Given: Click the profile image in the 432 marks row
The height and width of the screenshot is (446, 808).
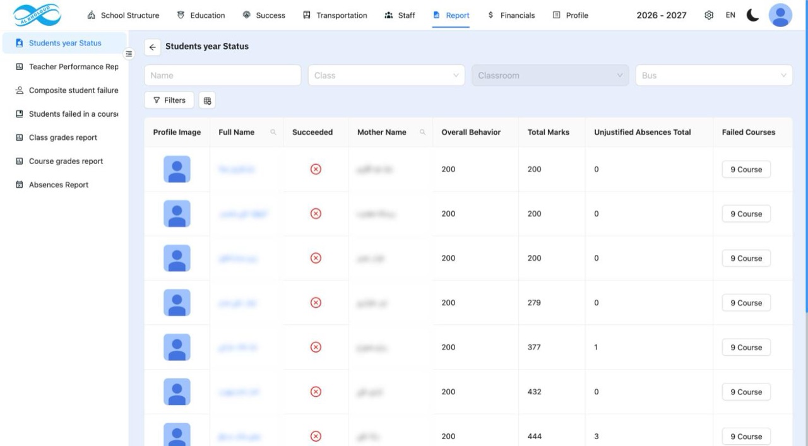Looking at the screenshot, I should tap(177, 392).
